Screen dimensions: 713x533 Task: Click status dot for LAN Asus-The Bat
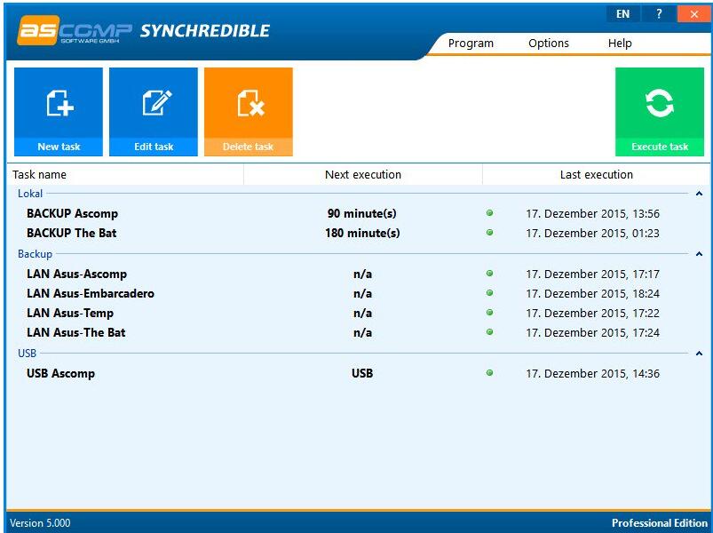(490, 332)
